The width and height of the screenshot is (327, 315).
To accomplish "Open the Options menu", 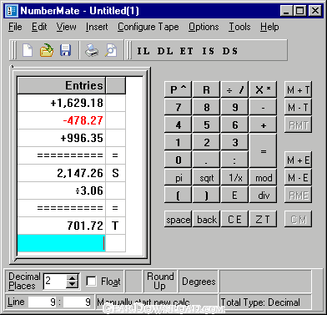I will [x=204, y=27].
